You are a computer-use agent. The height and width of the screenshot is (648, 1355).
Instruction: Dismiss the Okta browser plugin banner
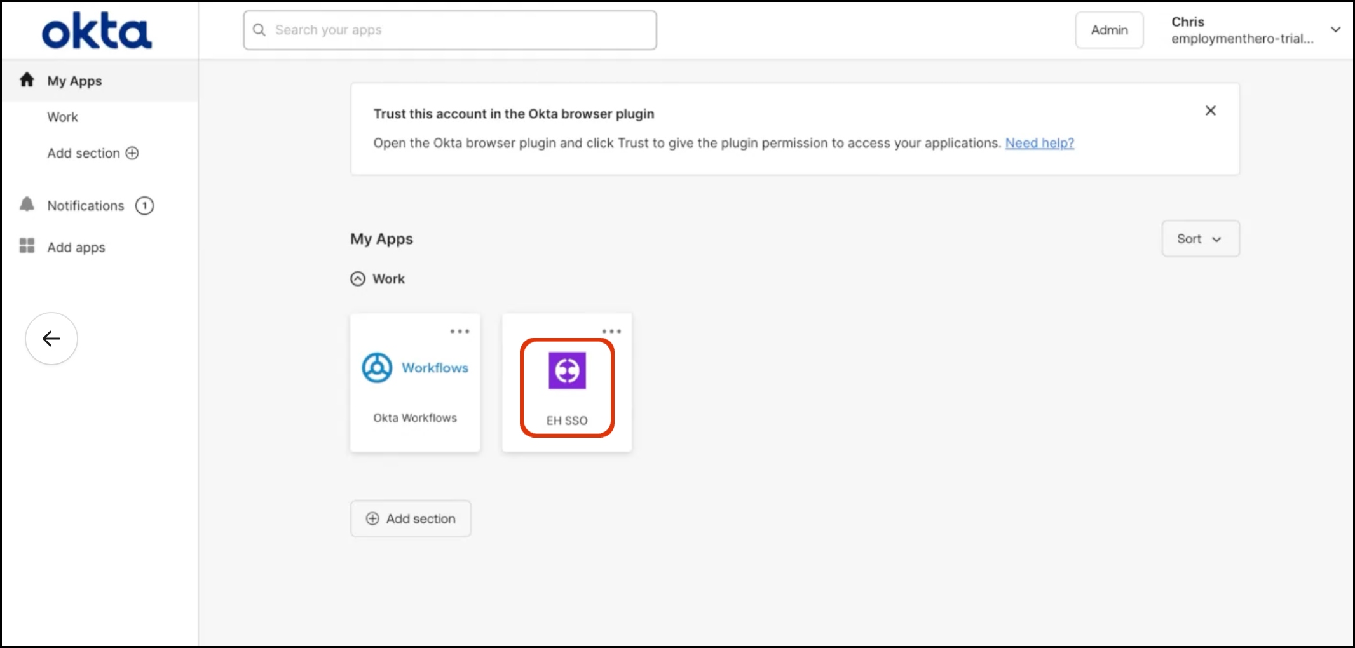coord(1210,111)
